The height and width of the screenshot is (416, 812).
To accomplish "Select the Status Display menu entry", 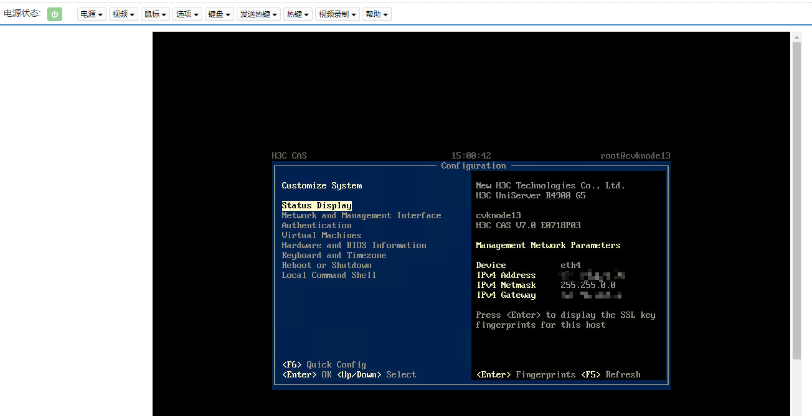I will (316, 206).
